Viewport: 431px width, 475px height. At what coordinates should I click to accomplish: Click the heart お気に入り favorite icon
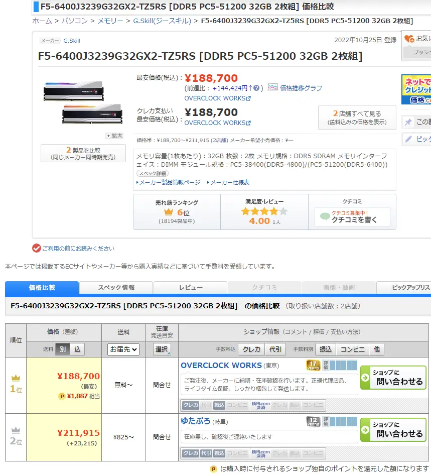[409, 38]
